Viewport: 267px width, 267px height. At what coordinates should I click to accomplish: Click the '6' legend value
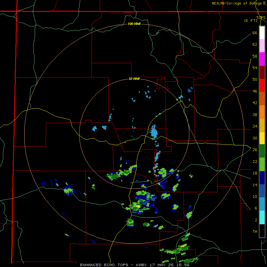tap(256, 208)
